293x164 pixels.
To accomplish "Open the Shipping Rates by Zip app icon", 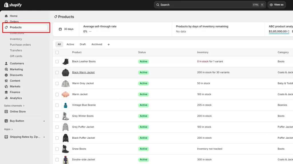I will pyautogui.click(x=6, y=137).
